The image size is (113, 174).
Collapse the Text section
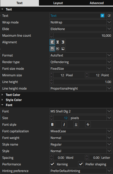2,9
